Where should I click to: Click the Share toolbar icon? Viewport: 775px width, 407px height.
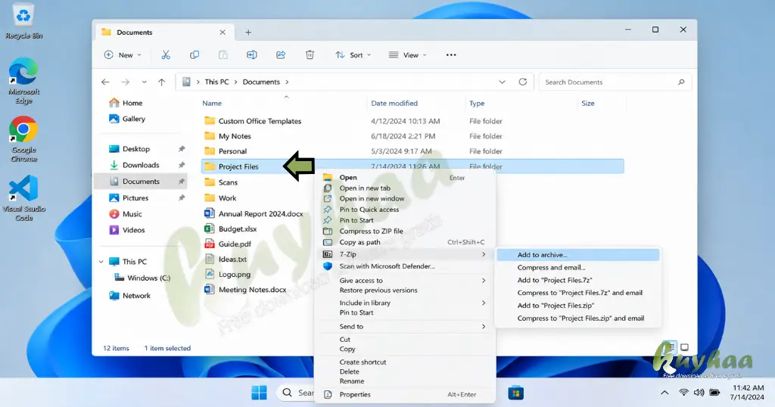(x=281, y=54)
